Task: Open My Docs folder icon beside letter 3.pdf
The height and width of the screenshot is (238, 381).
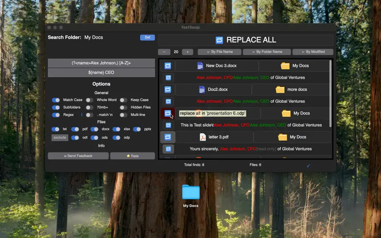Action: coord(283,137)
